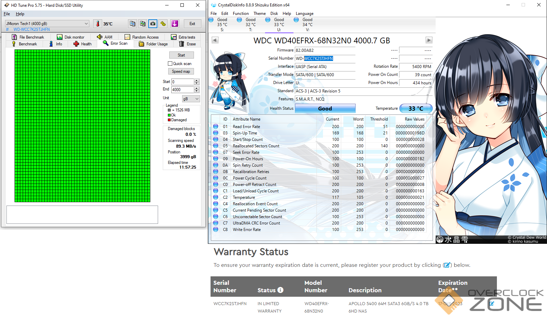Click the Speed map button
The width and height of the screenshot is (547, 318).
(181, 71)
